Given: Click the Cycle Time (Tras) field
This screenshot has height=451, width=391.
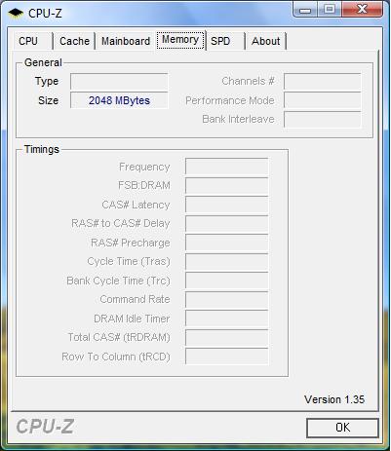Looking at the screenshot, I should (x=227, y=262).
